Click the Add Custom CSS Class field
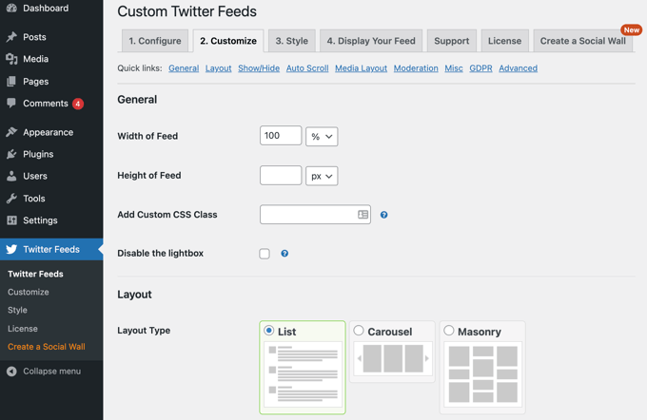The image size is (647, 420). click(x=308, y=215)
